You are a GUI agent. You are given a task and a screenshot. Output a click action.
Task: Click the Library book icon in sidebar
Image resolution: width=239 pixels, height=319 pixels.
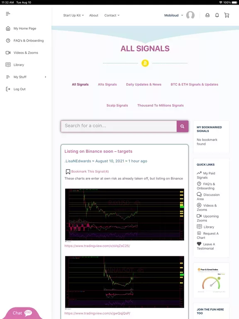8,65
